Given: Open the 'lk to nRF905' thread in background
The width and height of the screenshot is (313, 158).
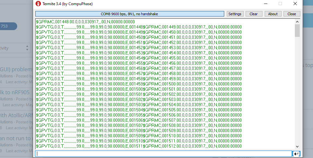Looking at the screenshot, I should pos(15,92).
